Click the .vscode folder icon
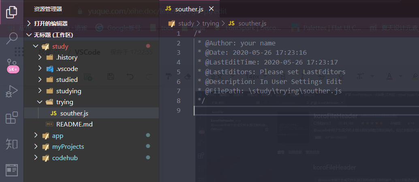419x182 pixels. pos(50,69)
